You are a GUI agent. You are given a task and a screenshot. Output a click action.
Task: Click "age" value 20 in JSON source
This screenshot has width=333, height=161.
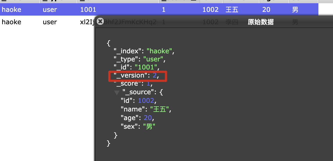(x=148, y=117)
